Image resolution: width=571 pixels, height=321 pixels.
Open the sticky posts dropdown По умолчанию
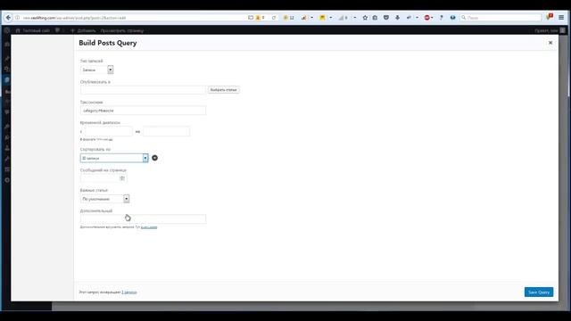(x=105, y=199)
